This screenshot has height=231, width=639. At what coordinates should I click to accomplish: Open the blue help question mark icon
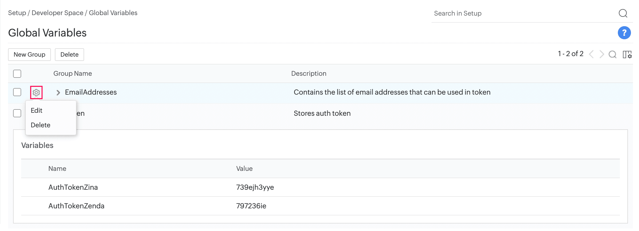click(624, 33)
